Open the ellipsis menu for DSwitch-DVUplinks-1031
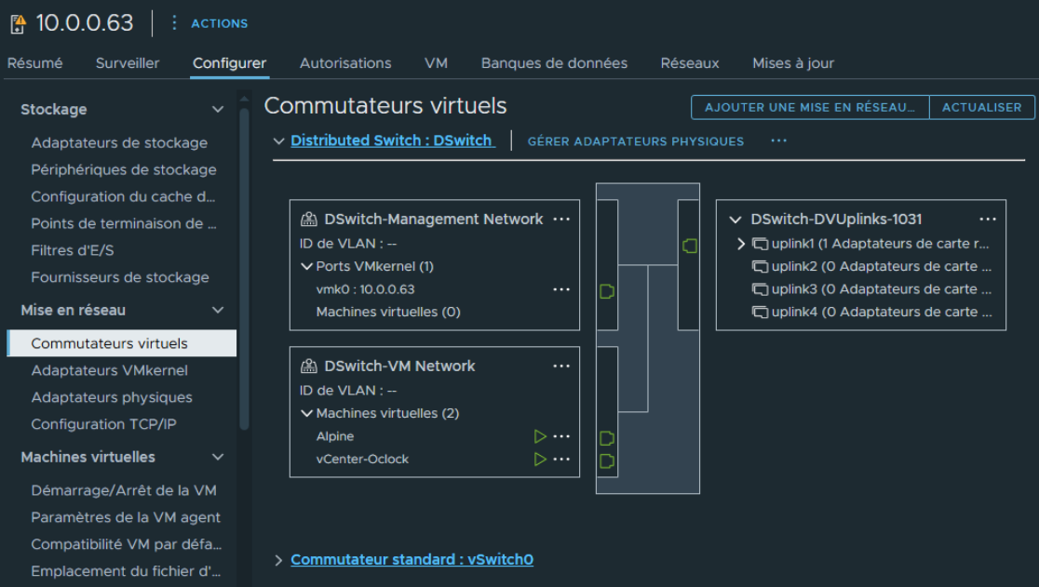Image resolution: width=1039 pixels, height=587 pixels. (988, 220)
